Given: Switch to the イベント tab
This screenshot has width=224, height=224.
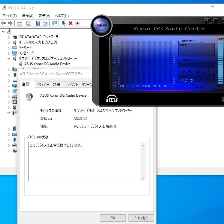Looking at the screenshot, I should coord(73,85).
